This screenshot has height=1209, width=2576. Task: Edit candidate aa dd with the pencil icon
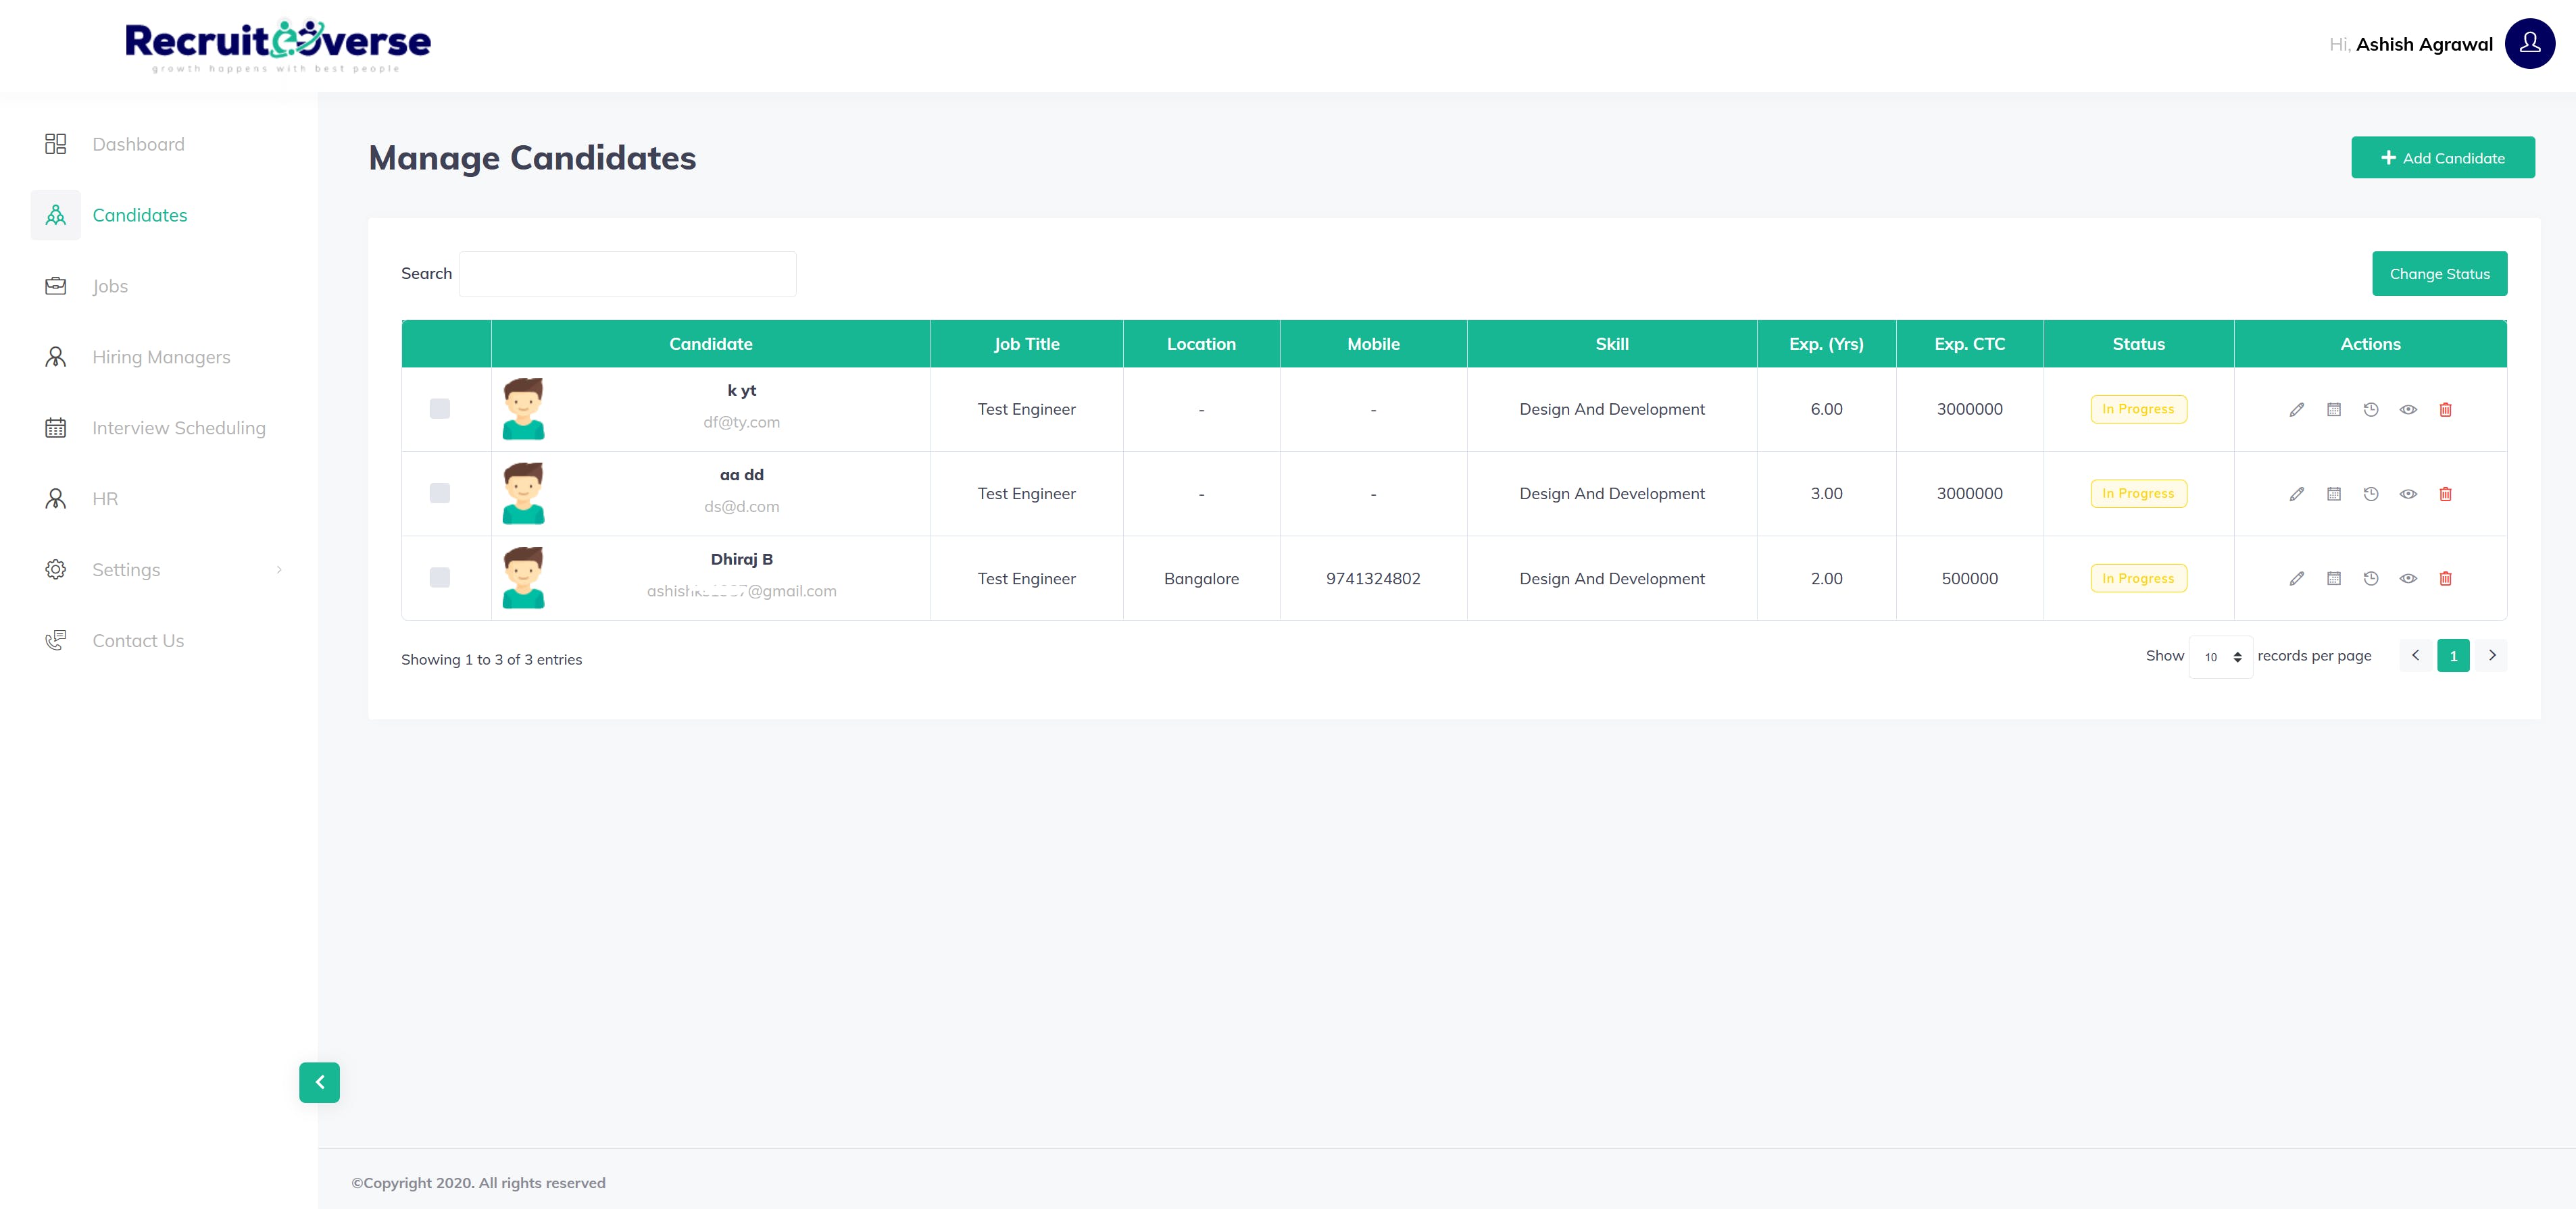coord(2296,494)
